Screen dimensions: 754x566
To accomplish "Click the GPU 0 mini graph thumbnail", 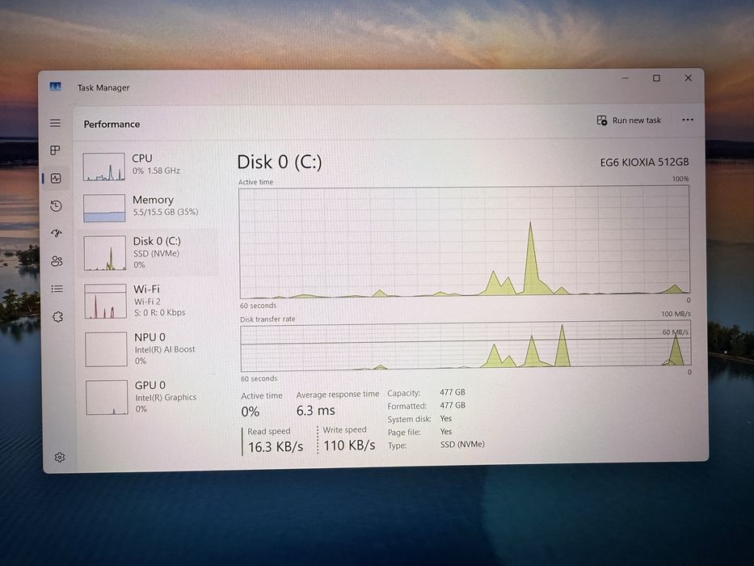I will [107, 397].
